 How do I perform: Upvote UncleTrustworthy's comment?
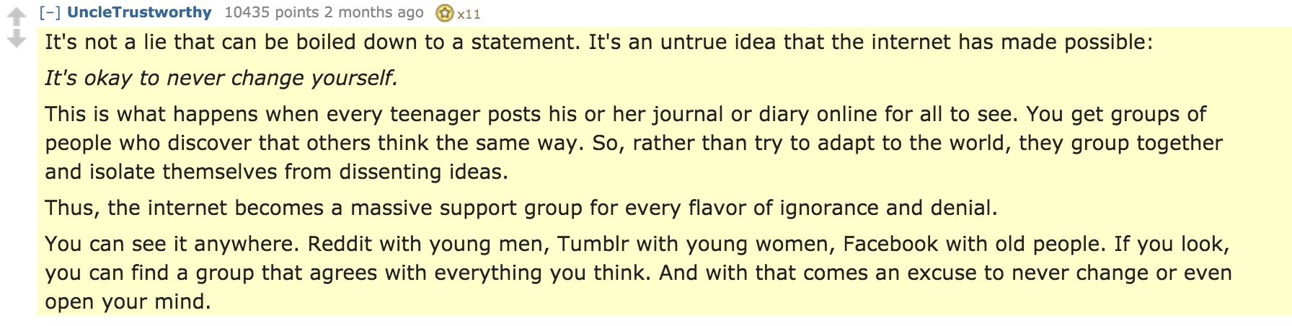coord(17,17)
